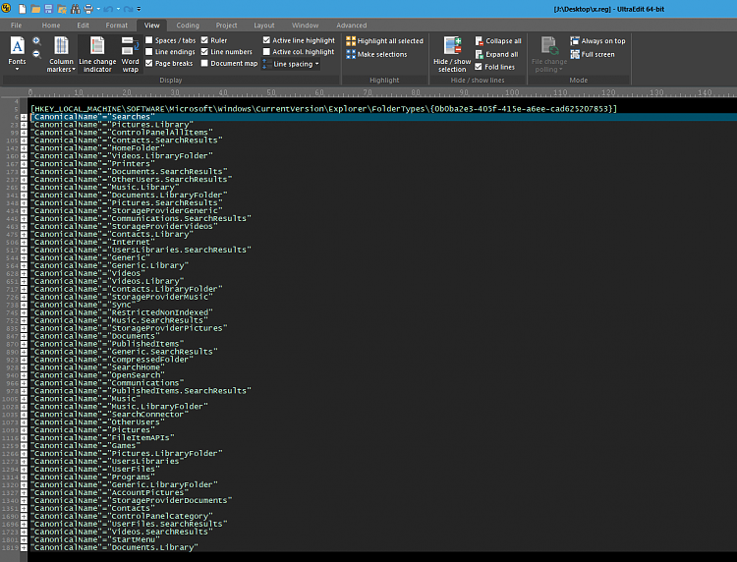
Task: Switch to the Coding ribbon tab
Action: pyautogui.click(x=188, y=26)
